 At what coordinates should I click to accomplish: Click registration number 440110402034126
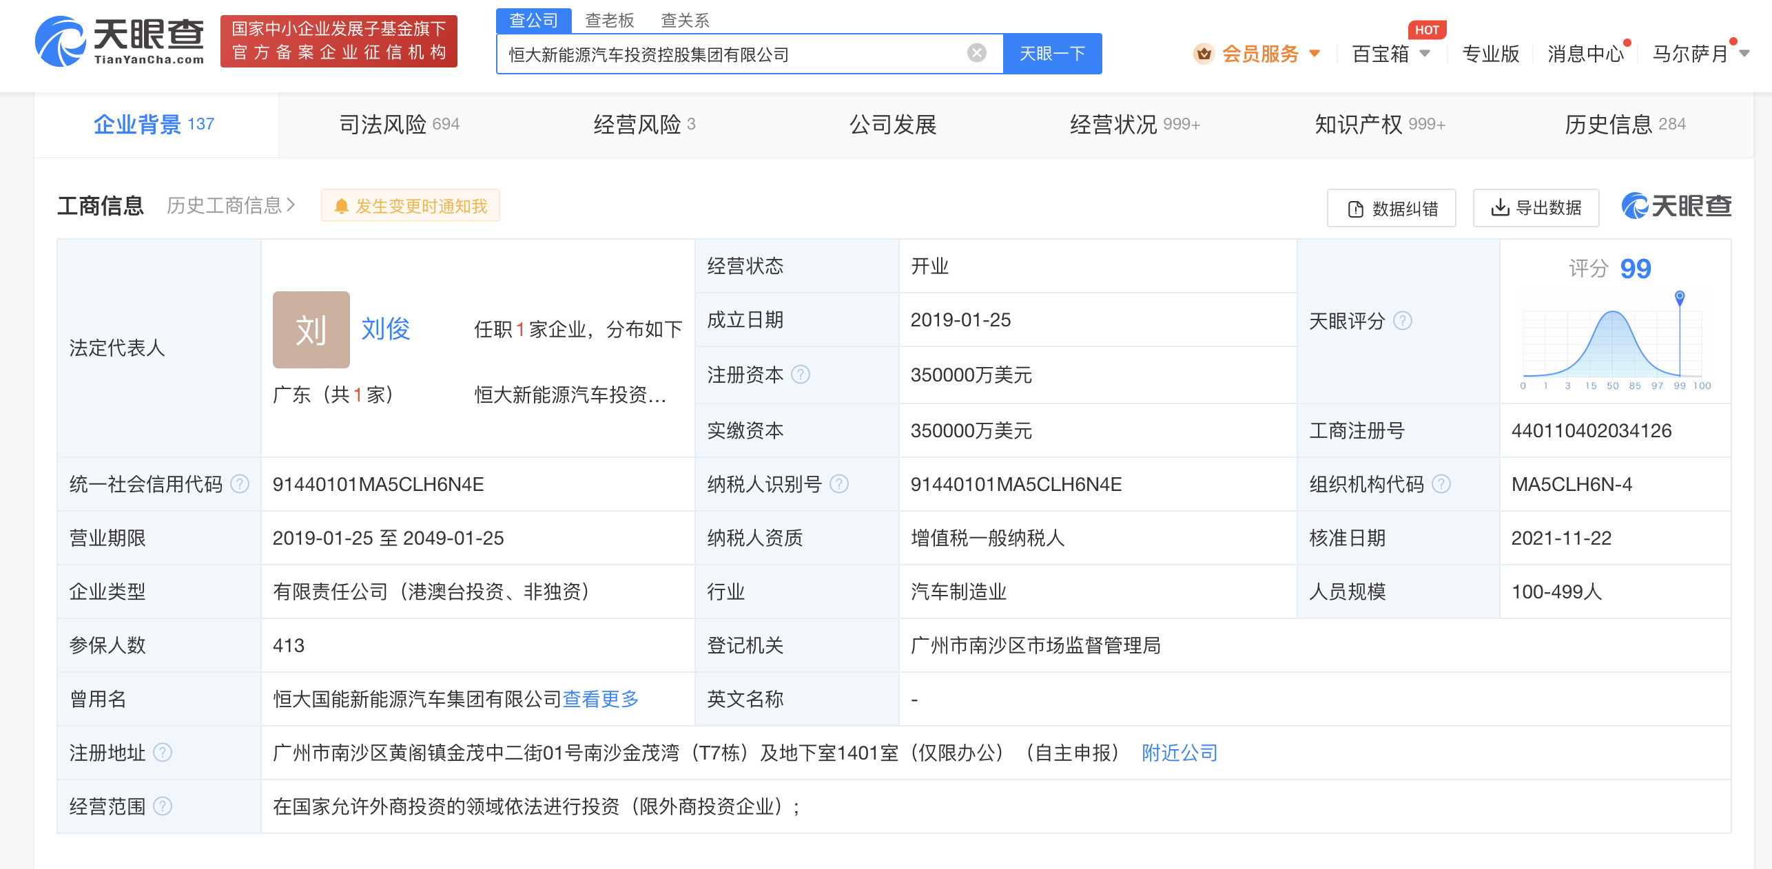pyautogui.click(x=1591, y=430)
